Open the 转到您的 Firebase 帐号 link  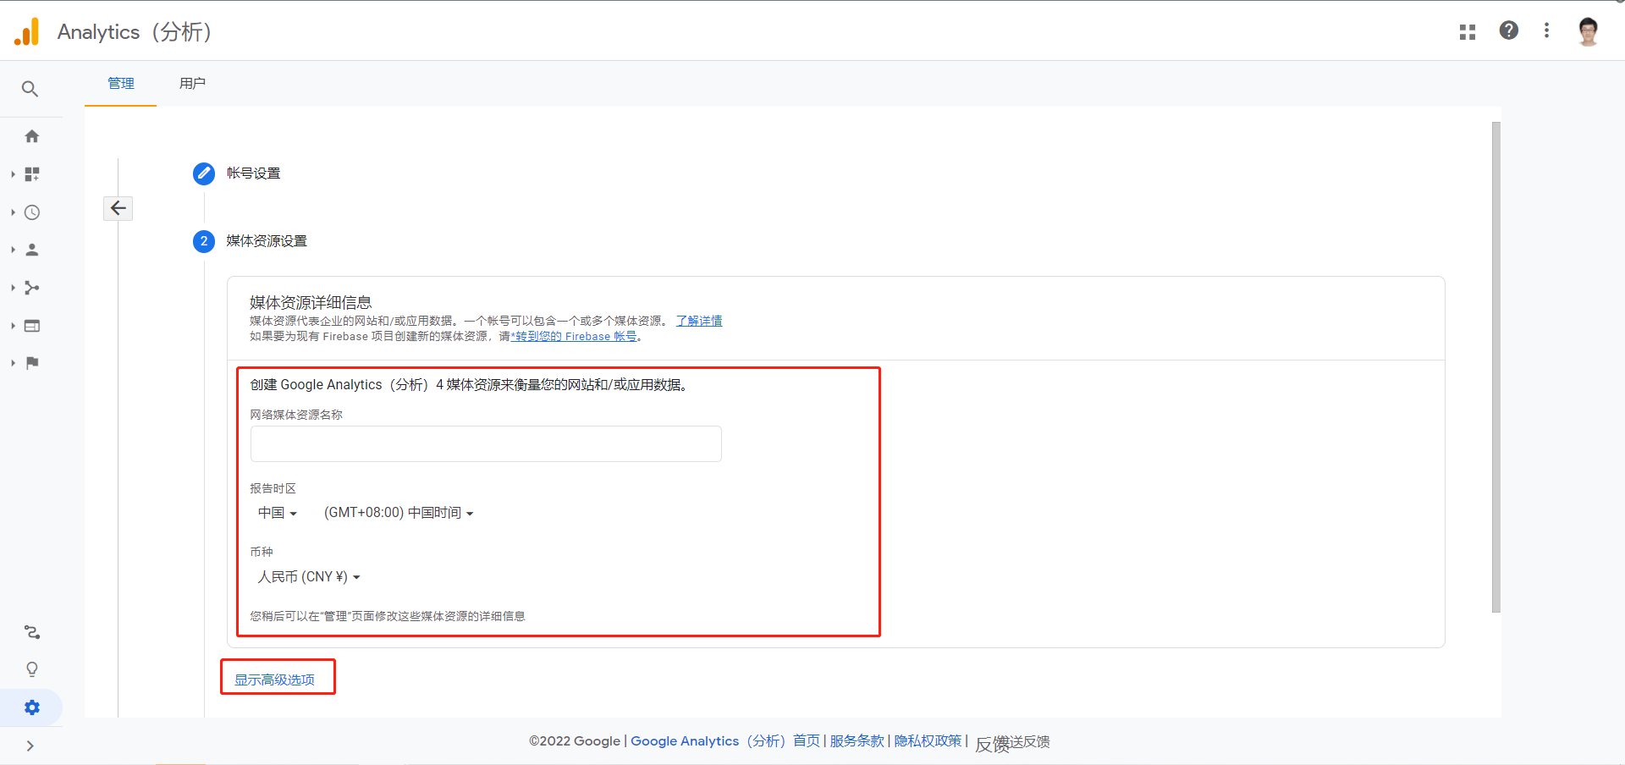click(x=576, y=336)
